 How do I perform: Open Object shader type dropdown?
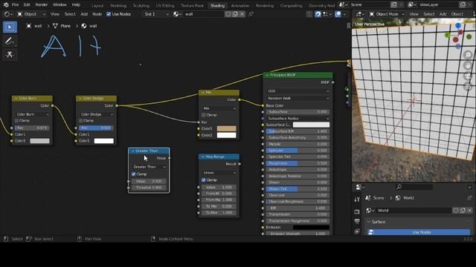coord(31,14)
